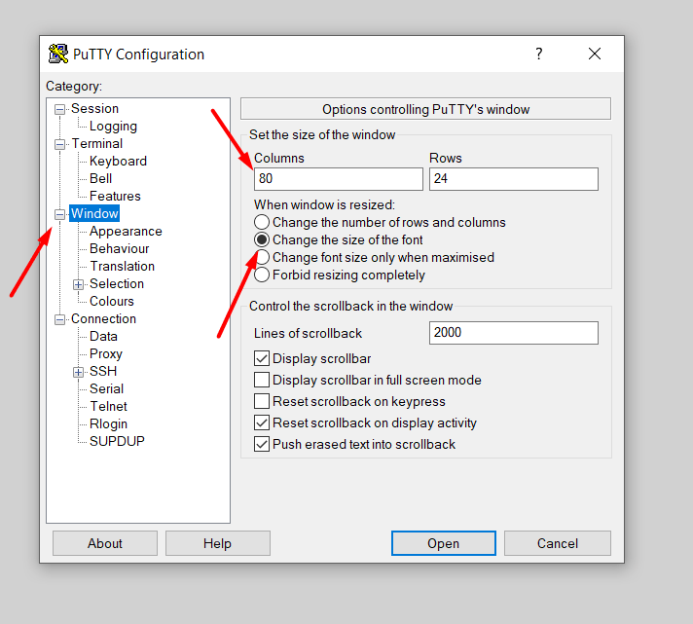
Task: Enable Reset scrollback on keypress
Action: (262, 401)
